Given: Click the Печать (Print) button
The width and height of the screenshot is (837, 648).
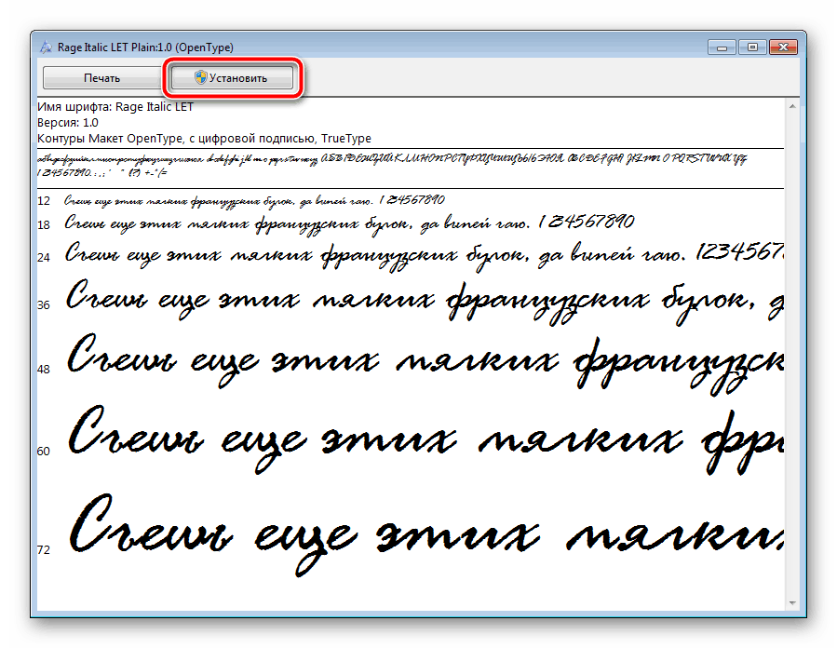Looking at the screenshot, I should tap(101, 78).
